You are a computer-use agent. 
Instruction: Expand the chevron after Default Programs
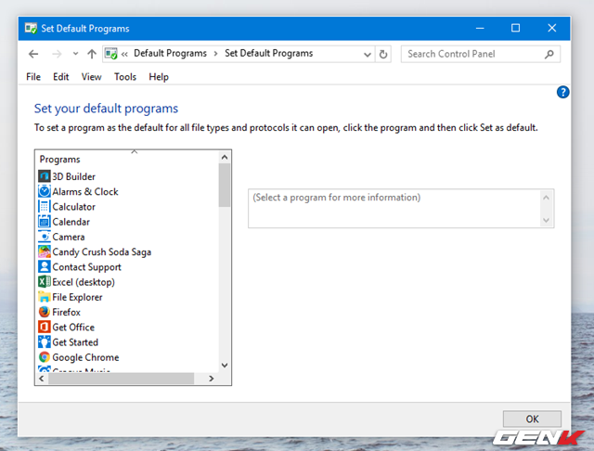click(x=215, y=54)
